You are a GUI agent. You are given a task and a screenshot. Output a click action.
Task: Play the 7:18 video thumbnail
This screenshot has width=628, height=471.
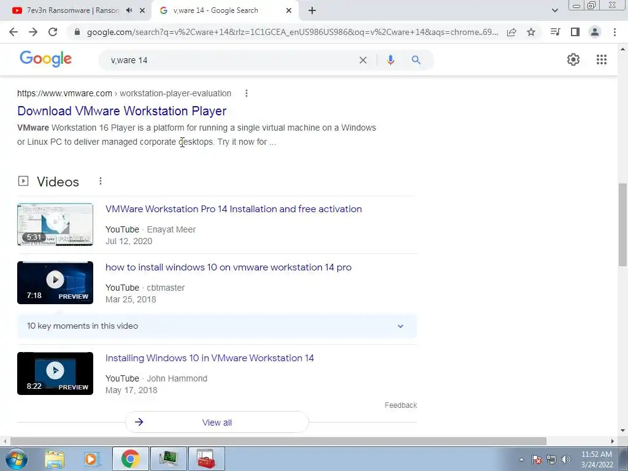[55, 283]
